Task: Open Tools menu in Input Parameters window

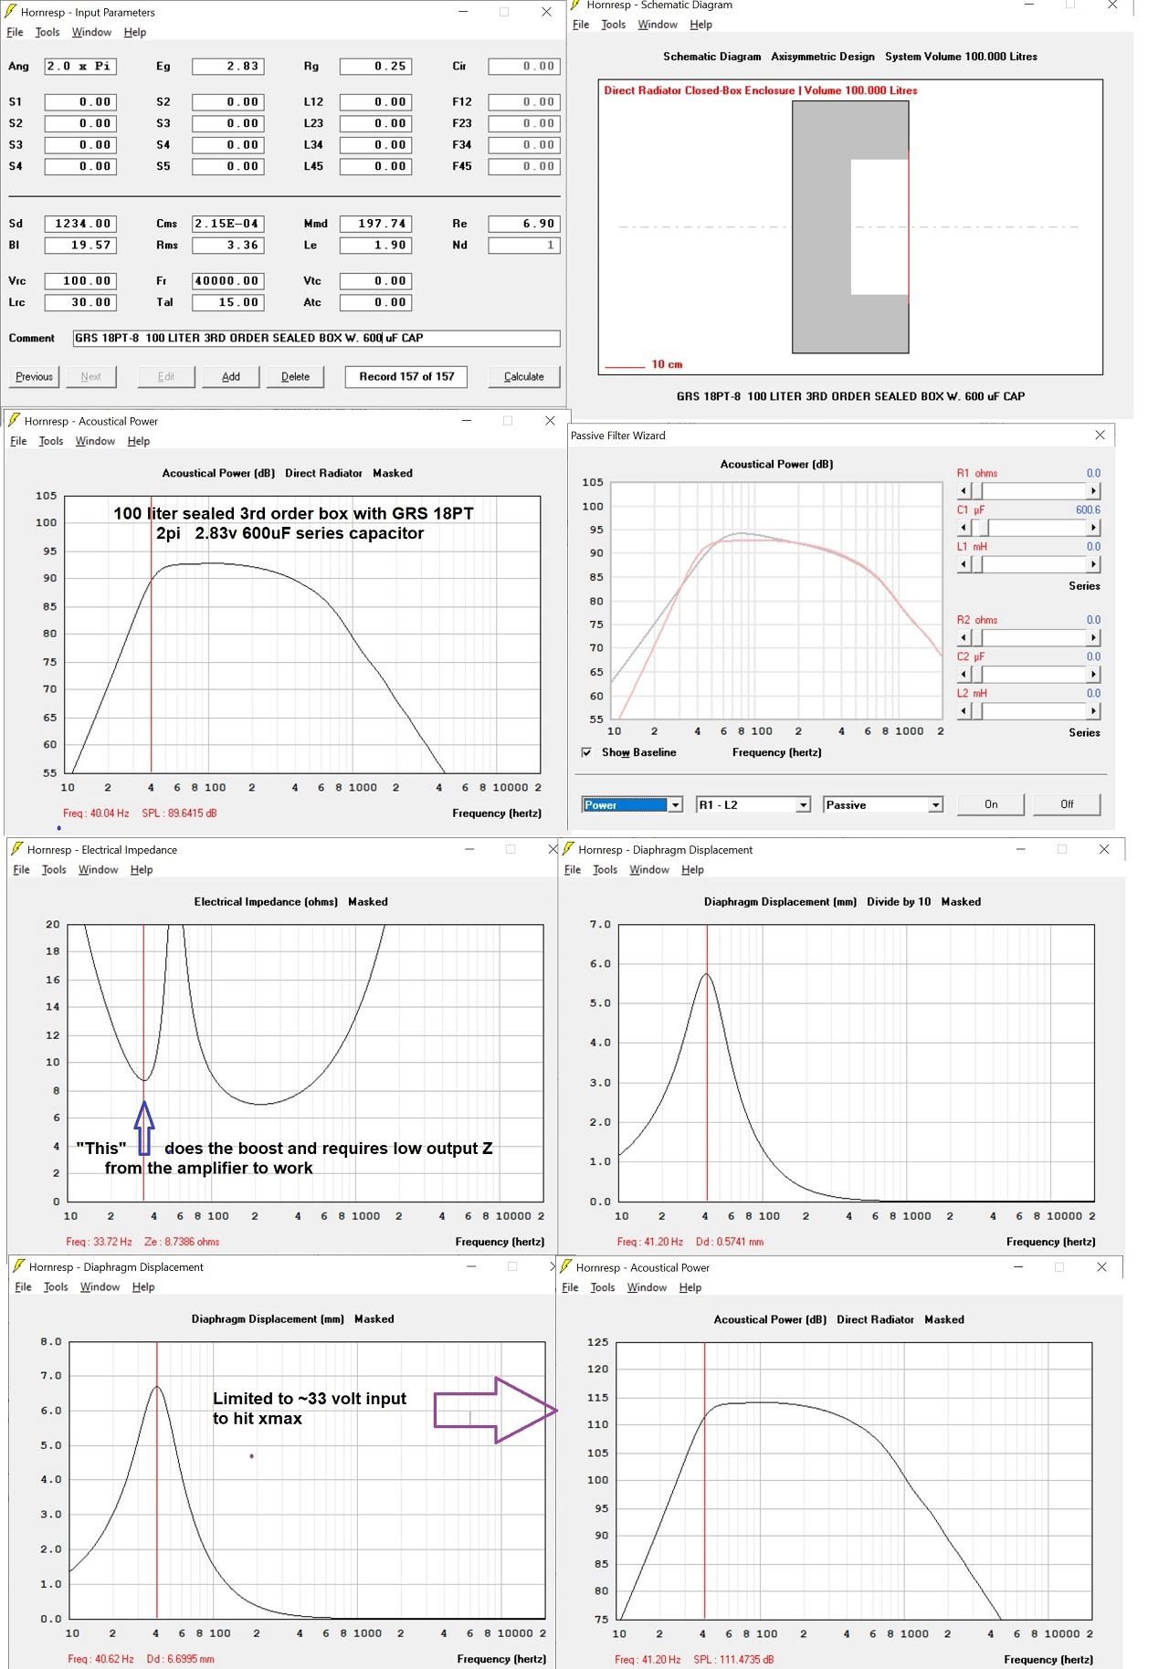Action: [47, 32]
